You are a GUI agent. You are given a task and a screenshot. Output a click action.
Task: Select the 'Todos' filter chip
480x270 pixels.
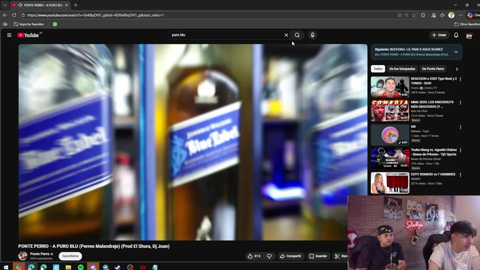tap(378, 69)
